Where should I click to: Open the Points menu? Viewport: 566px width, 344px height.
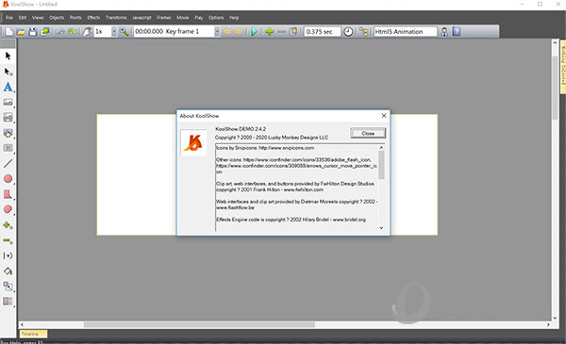tap(75, 18)
